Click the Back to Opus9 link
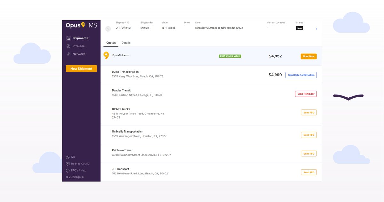The image size is (384, 202). 80,164
